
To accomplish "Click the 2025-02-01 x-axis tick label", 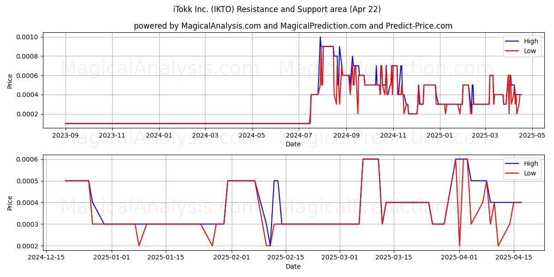I will (232, 258).
